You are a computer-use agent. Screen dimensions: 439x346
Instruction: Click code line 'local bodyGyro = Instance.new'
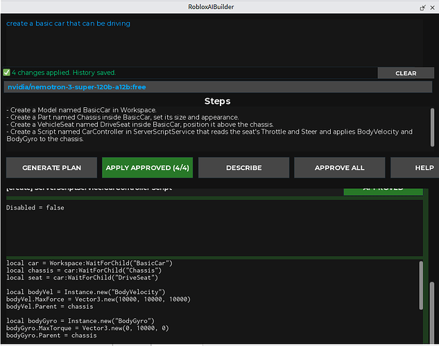(80, 321)
